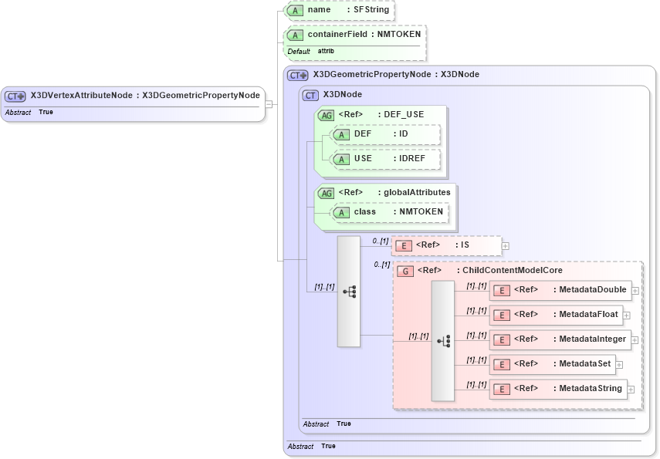Click the A icon beside class attribute
The height and width of the screenshot is (459, 660).
[341, 213]
